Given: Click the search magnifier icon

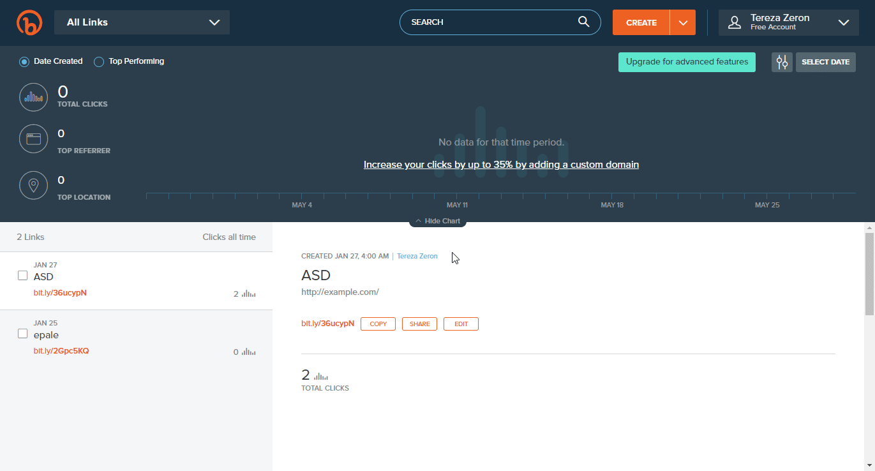Looking at the screenshot, I should (583, 22).
